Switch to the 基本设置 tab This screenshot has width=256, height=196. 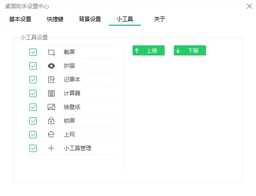[20, 19]
